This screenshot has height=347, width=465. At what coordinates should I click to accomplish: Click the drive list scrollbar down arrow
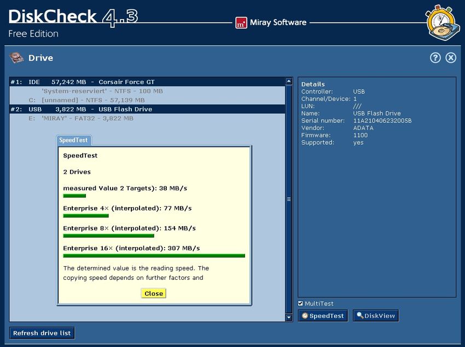tap(288, 316)
